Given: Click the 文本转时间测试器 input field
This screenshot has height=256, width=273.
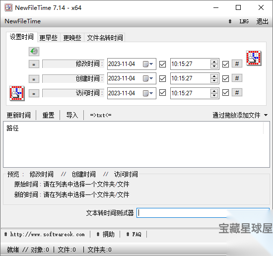Looking at the screenshot, I should (203, 213).
